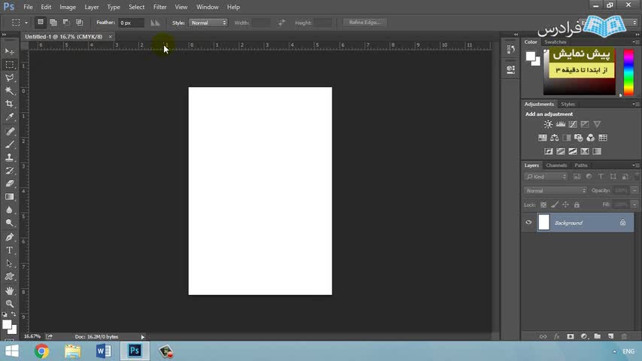Viewport: 642px width, 361px height.
Task: Select the History Brush tool
Action: [10, 171]
